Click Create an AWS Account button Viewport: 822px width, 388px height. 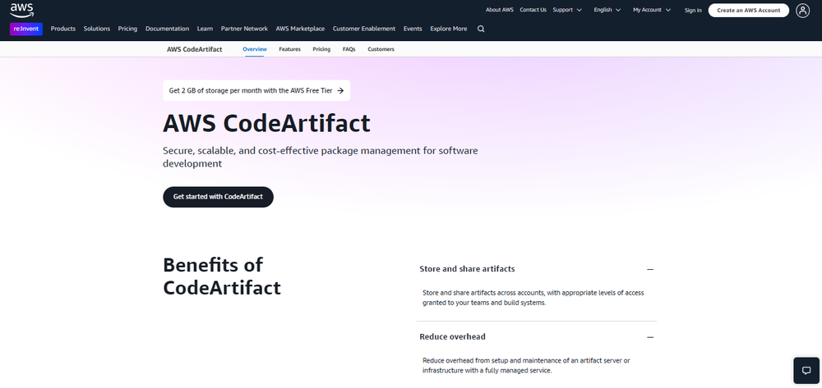pyautogui.click(x=749, y=11)
